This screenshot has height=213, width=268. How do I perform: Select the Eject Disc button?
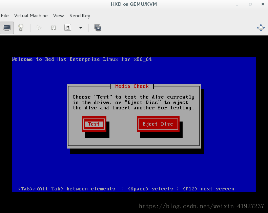pos(158,124)
